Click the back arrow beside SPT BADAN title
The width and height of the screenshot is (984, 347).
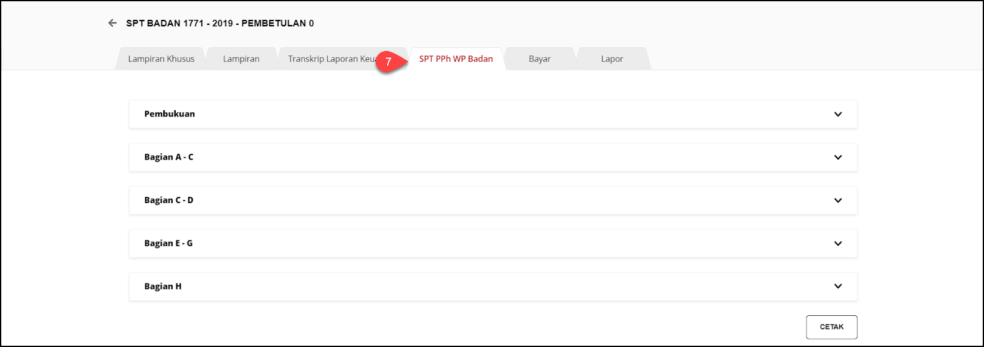click(x=112, y=23)
